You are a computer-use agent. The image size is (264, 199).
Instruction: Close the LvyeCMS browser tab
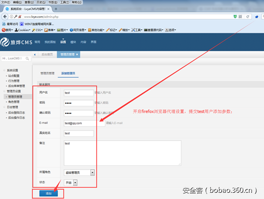tap(48, 9)
